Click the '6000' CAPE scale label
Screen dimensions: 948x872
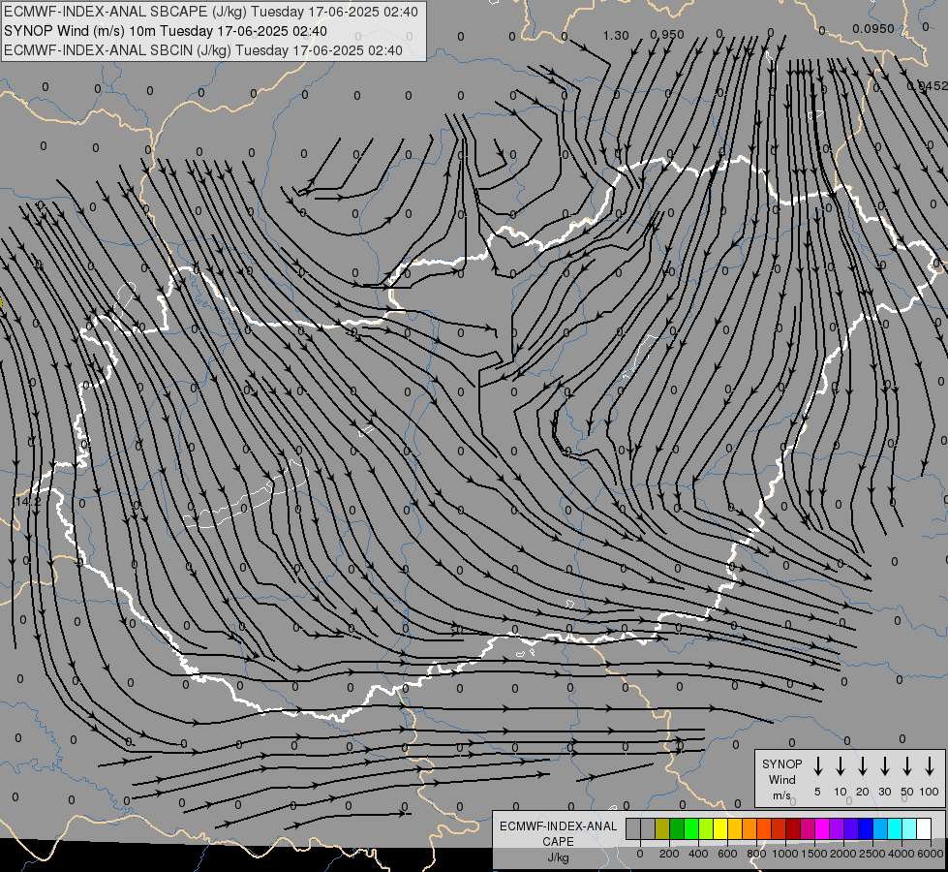[x=931, y=854]
